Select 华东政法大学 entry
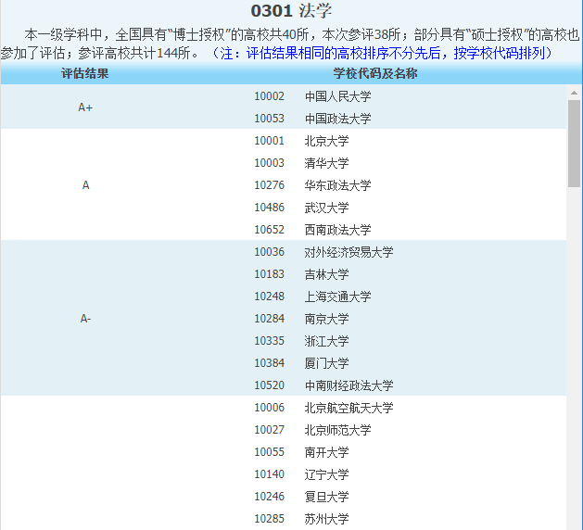The width and height of the screenshot is (583, 530). tap(338, 185)
